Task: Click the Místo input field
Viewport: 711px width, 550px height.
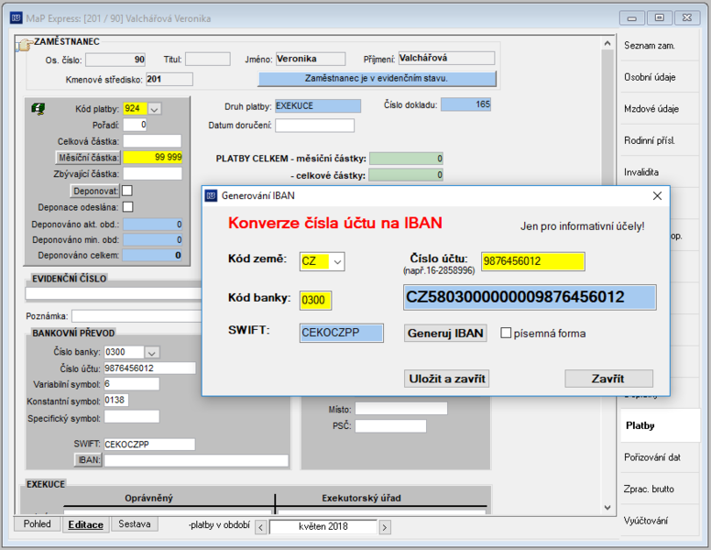Action: (x=400, y=409)
